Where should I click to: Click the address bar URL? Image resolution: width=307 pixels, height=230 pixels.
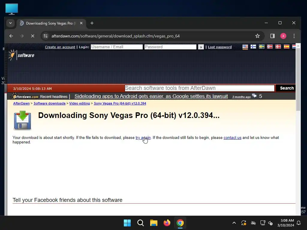[115, 36]
